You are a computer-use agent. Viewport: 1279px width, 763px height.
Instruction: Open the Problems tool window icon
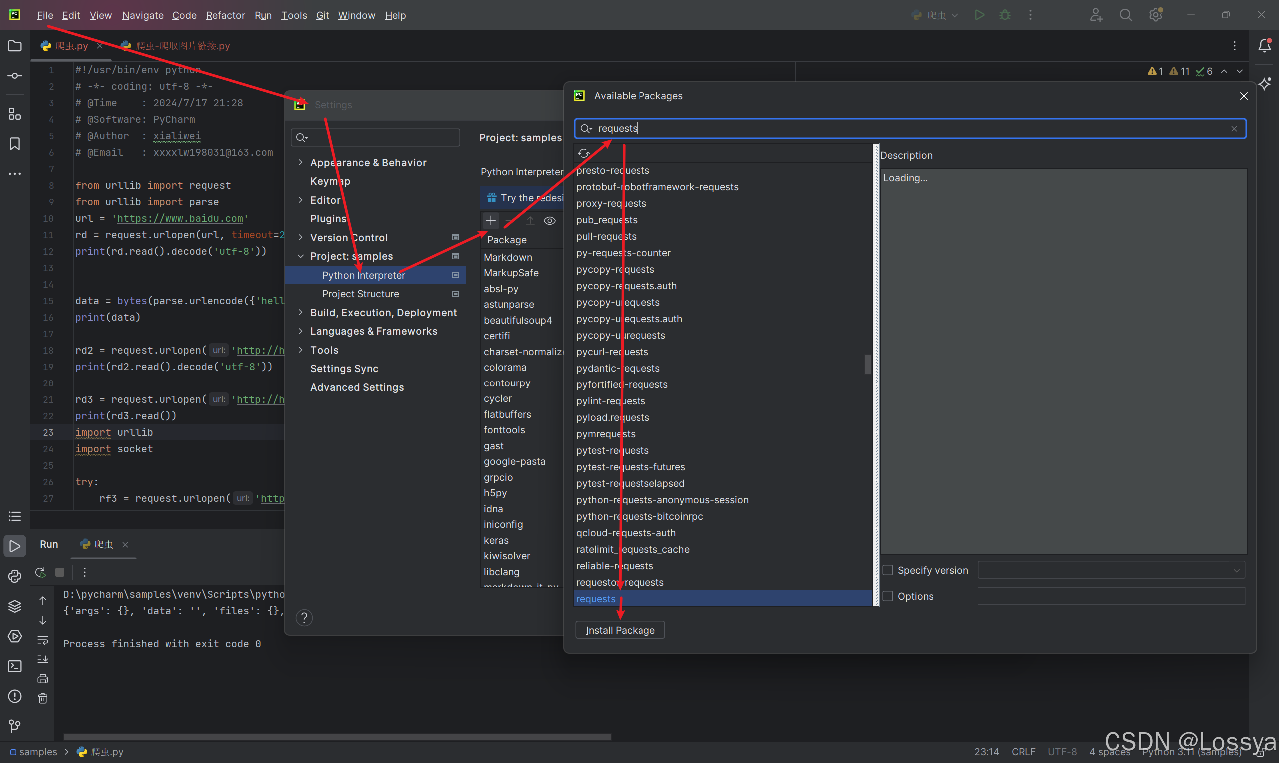15,696
